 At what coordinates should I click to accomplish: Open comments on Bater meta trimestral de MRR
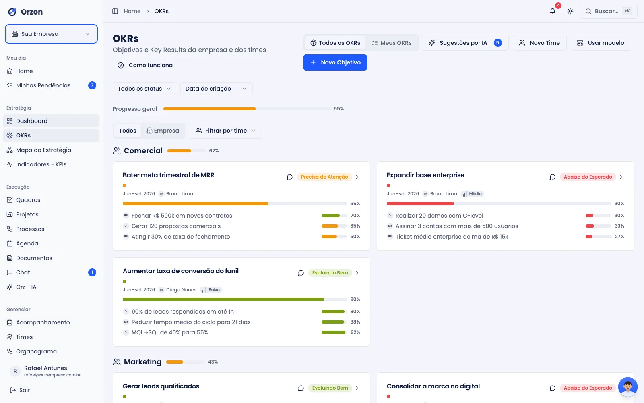289,177
